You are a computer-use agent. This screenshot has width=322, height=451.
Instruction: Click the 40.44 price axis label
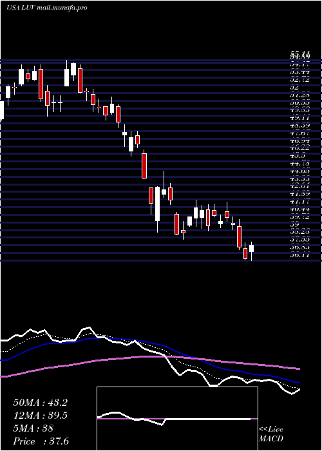point(300,209)
